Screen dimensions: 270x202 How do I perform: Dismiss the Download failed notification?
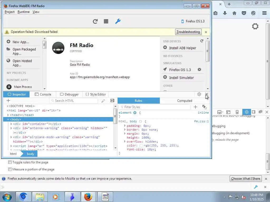point(206,32)
